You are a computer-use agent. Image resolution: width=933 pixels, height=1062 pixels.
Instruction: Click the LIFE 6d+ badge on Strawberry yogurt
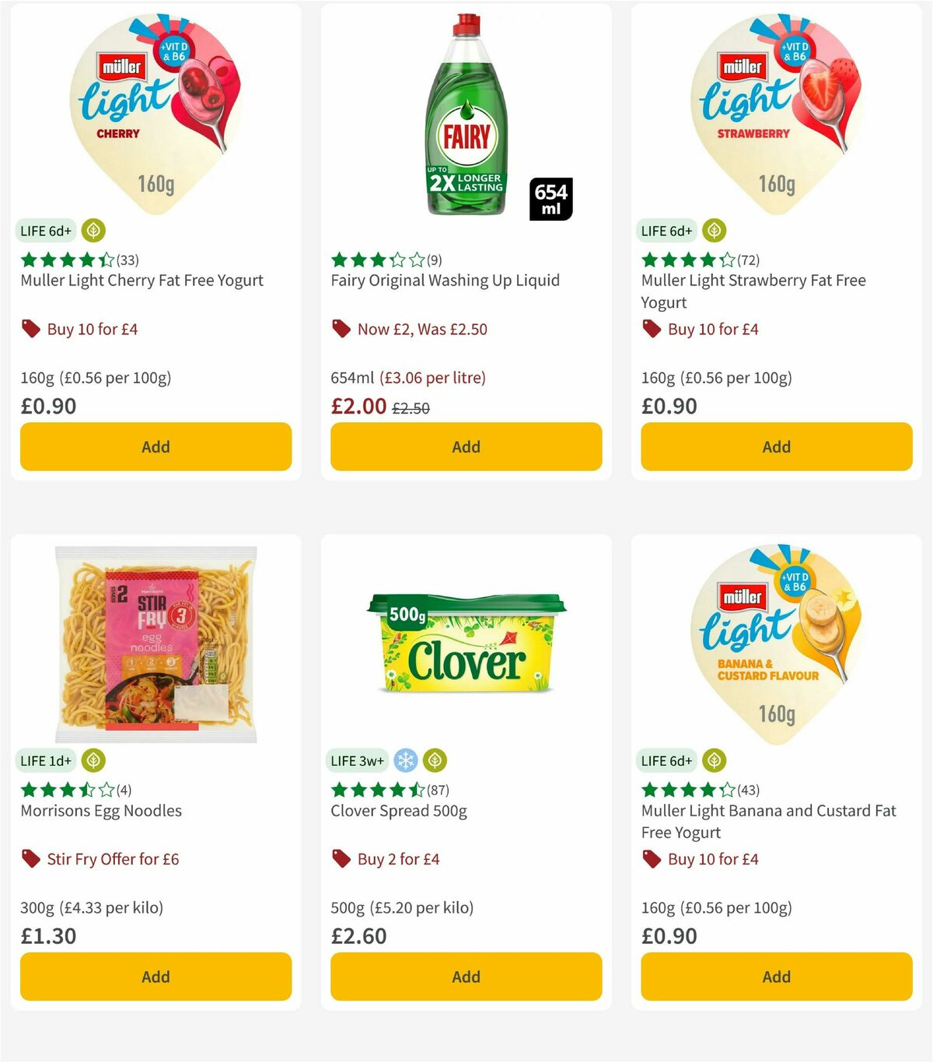click(x=666, y=231)
